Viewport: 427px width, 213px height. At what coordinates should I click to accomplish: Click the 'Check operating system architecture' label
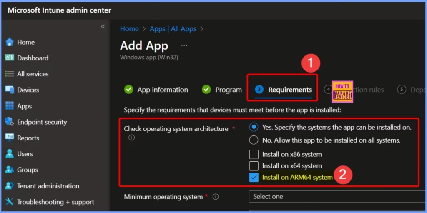pyautogui.click(x=176, y=128)
